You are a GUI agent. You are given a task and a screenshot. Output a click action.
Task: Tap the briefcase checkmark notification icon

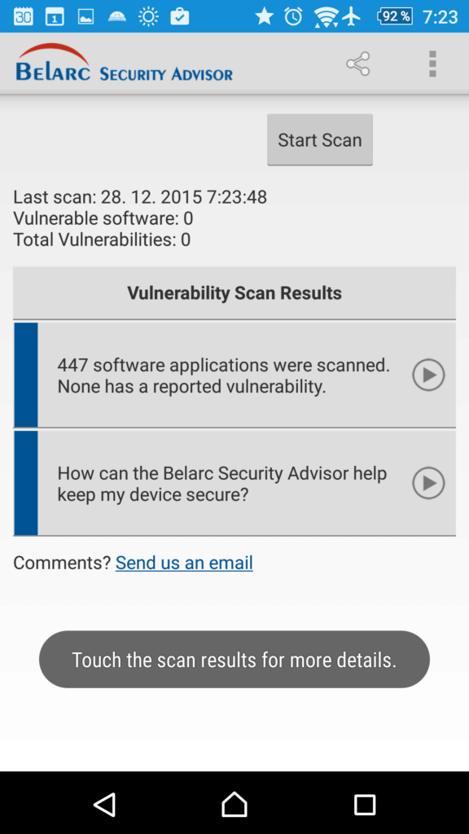(x=180, y=16)
